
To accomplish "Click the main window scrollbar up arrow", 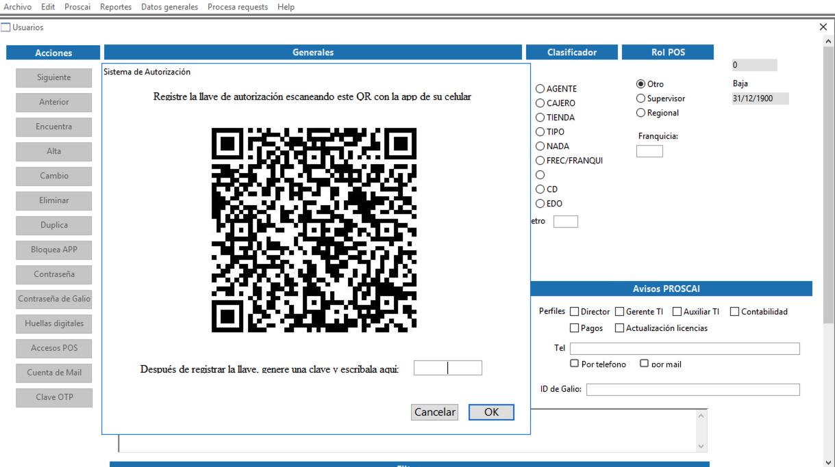I will (829, 42).
